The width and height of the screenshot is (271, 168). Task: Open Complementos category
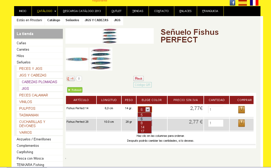click(x=38, y=145)
